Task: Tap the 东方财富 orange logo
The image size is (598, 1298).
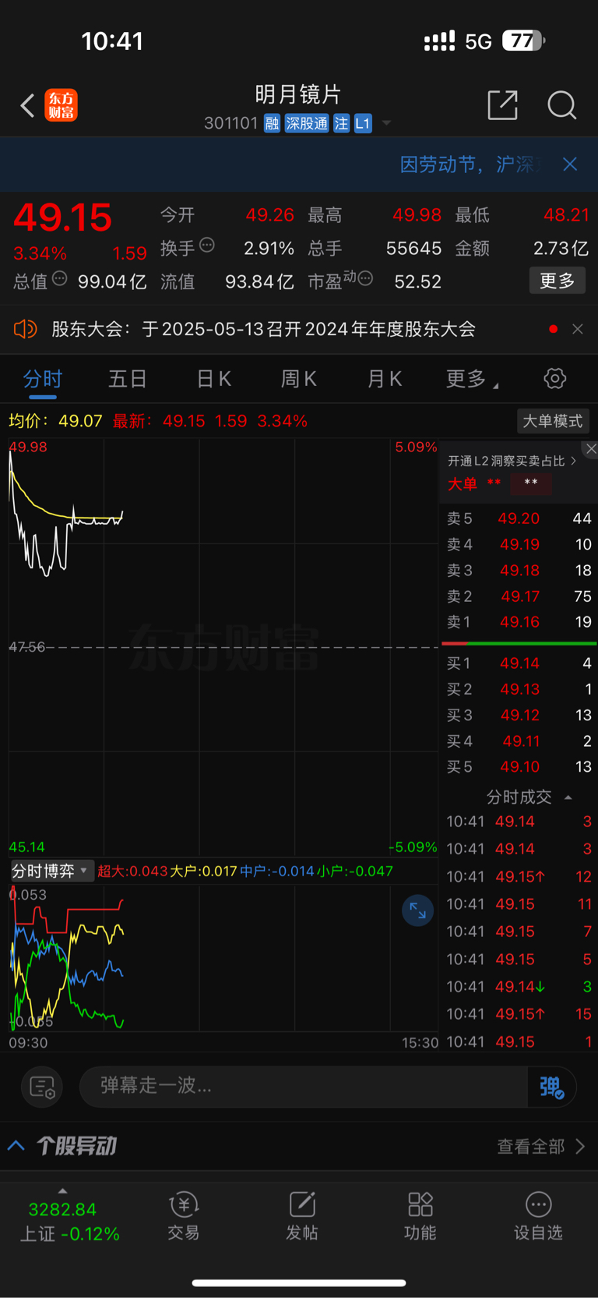Action: tap(61, 105)
